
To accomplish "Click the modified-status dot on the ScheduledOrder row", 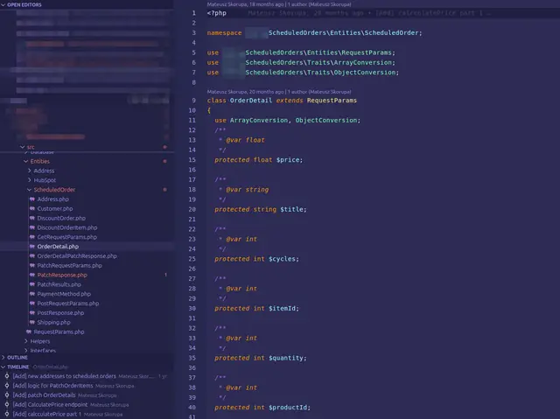I will click(164, 190).
